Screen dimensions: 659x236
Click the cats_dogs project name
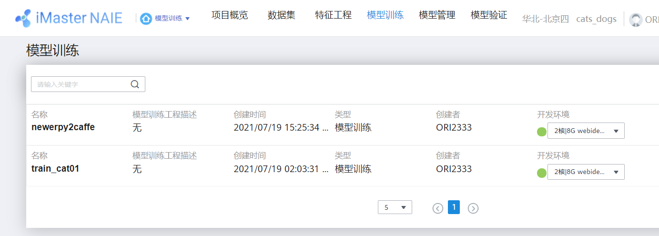point(596,20)
